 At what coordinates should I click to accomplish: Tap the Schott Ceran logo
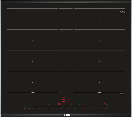coord(122,12)
